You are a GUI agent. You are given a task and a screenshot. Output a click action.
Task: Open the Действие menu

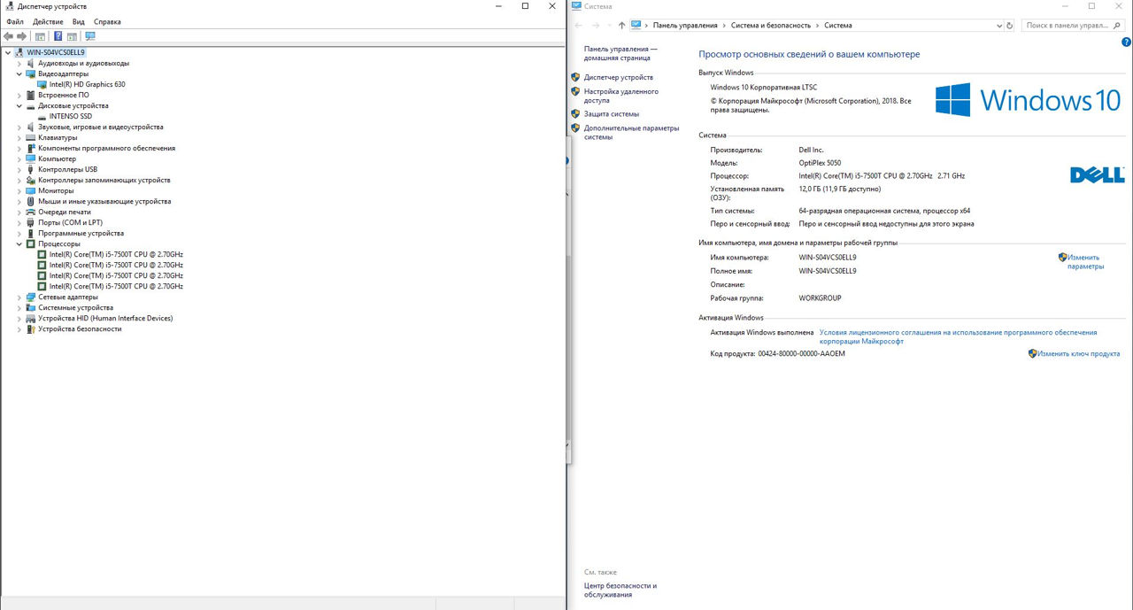tap(48, 21)
